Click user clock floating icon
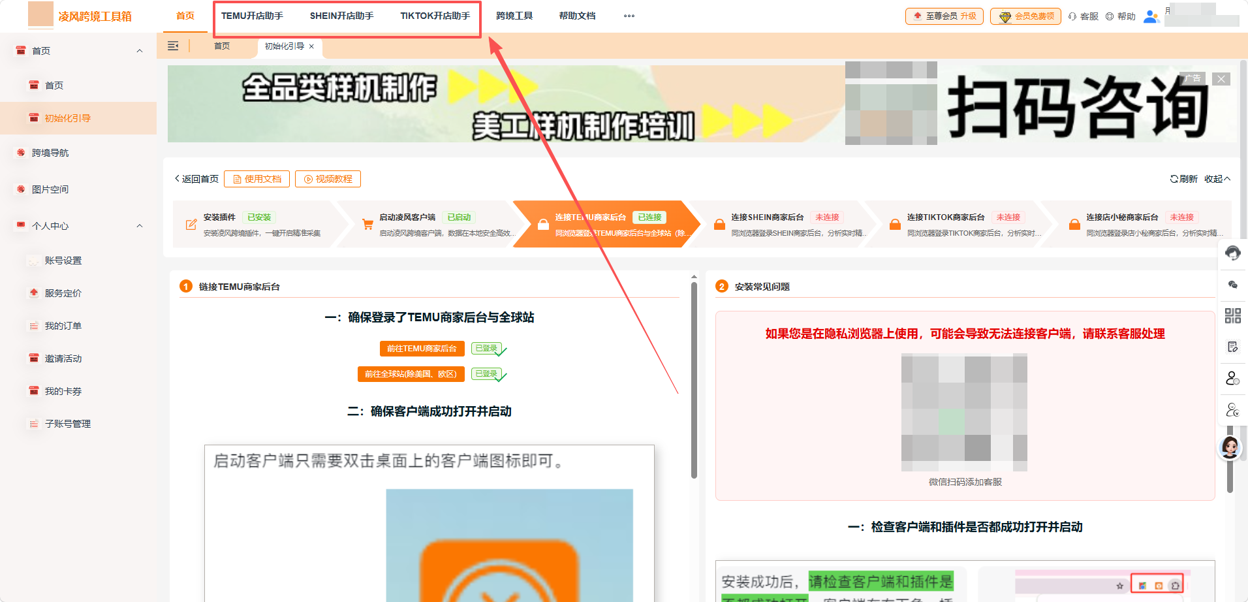 point(1232,379)
